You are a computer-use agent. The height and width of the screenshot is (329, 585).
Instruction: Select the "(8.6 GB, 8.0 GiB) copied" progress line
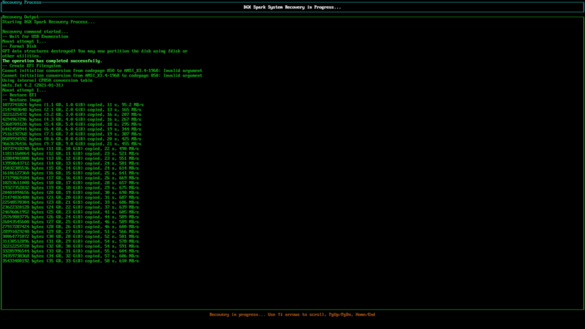tap(71, 139)
